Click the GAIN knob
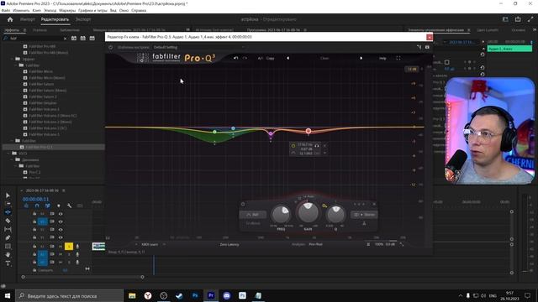The width and height of the screenshot is (538, 302). coord(309,212)
